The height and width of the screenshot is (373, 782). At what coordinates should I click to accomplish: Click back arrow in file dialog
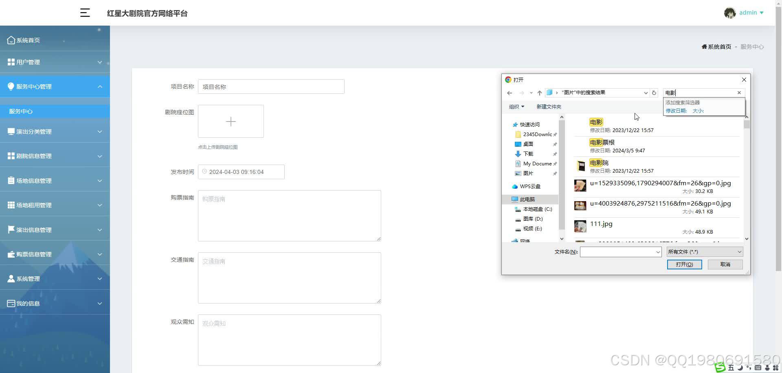510,93
